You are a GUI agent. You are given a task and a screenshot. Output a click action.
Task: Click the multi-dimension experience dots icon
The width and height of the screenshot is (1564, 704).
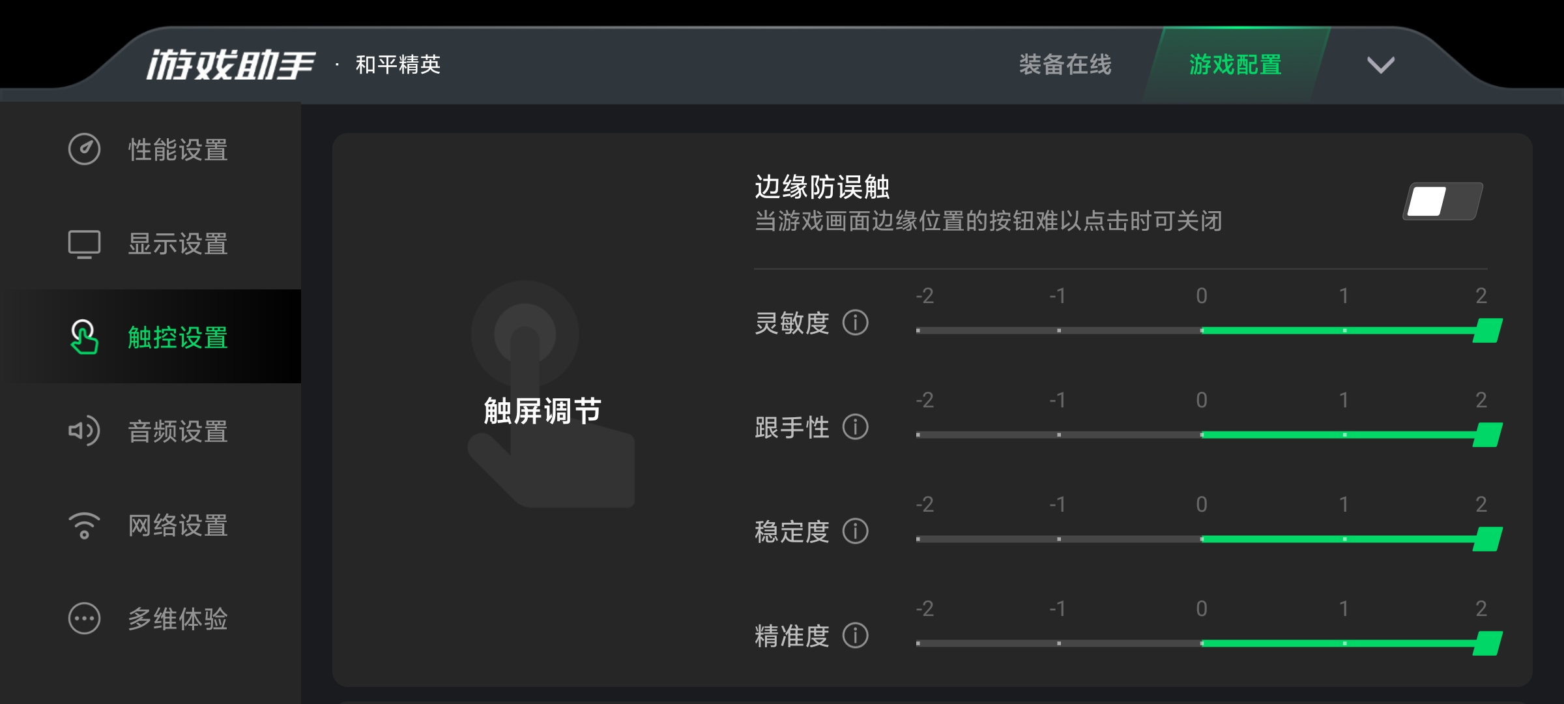[84, 619]
